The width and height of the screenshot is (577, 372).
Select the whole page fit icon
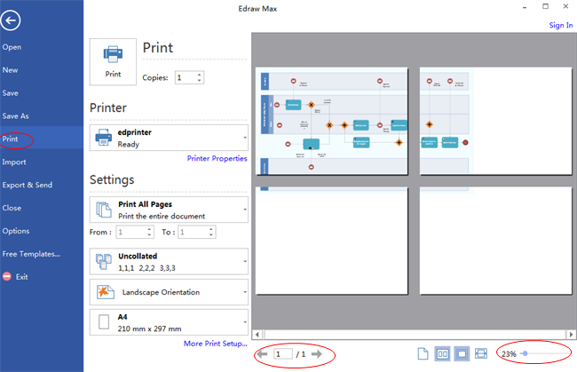(462, 354)
